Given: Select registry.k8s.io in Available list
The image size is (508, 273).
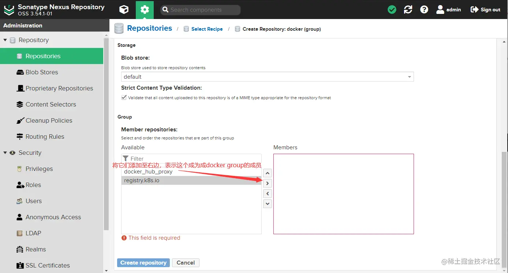Looking at the screenshot, I should point(191,180).
